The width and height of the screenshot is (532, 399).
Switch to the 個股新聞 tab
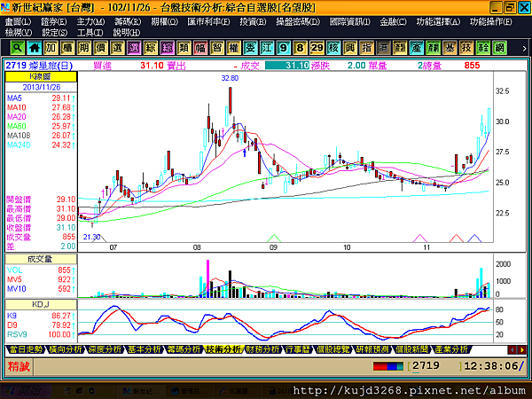411,349
